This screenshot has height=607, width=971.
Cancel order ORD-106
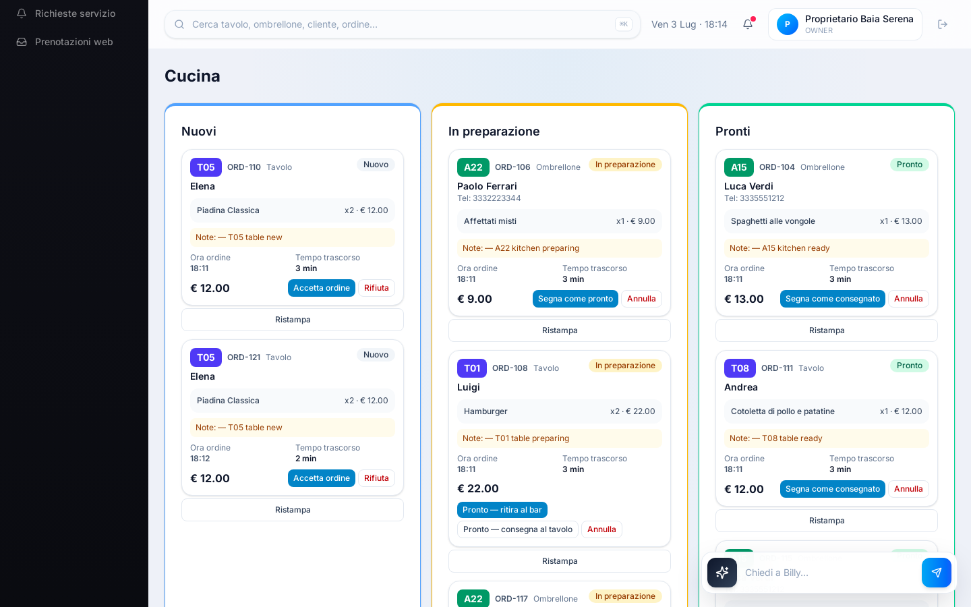641,299
